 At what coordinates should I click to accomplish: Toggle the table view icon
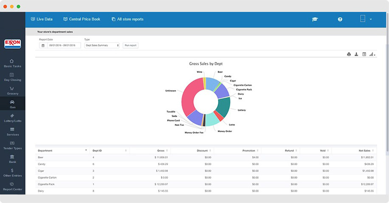pos(364,54)
